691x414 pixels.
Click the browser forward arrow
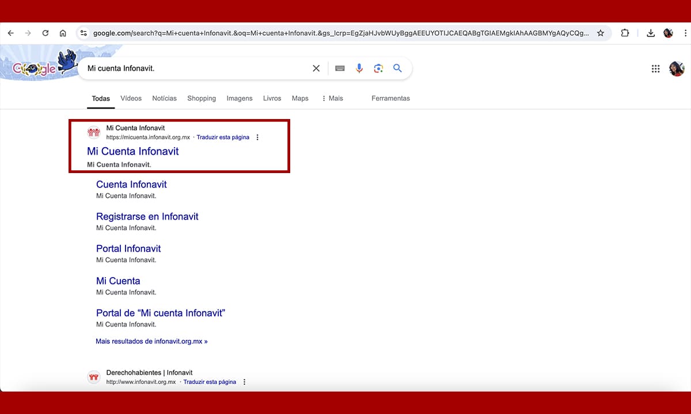pyautogui.click(x=28, y=33)
